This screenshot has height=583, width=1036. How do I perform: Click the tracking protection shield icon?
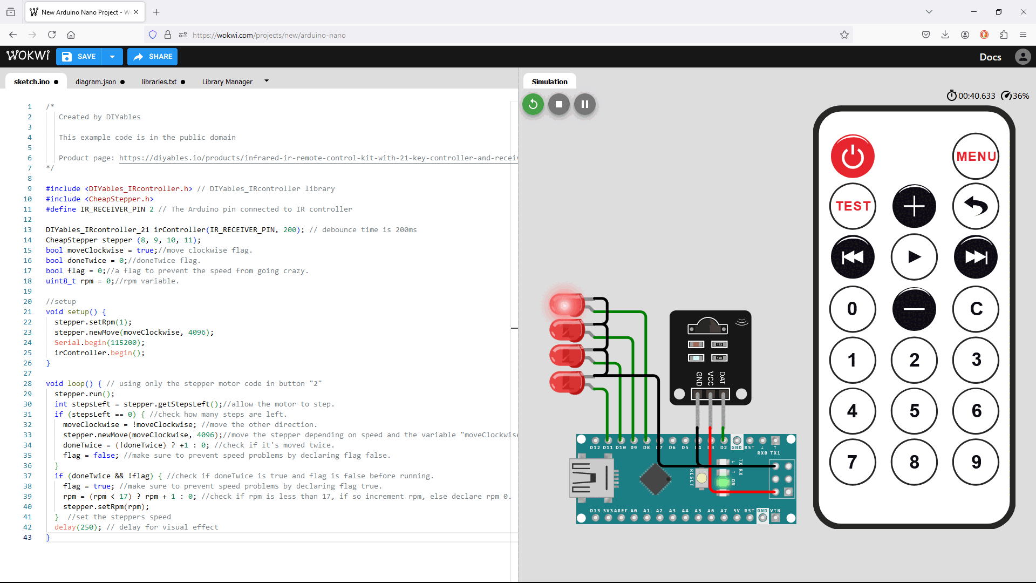coord(153,35)
